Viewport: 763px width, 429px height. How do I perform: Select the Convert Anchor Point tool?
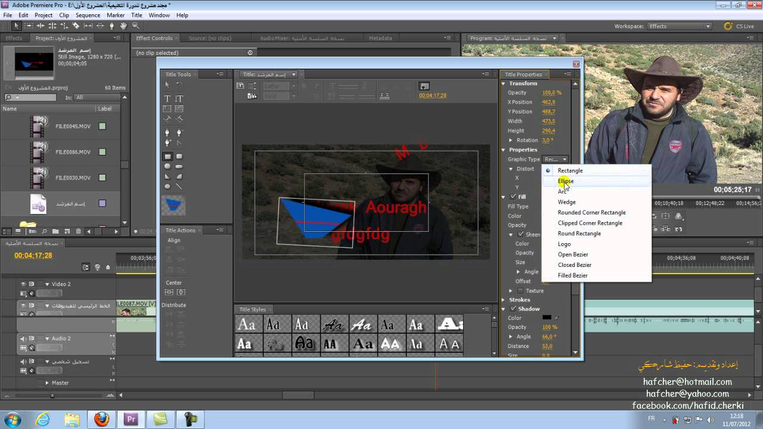179,142
